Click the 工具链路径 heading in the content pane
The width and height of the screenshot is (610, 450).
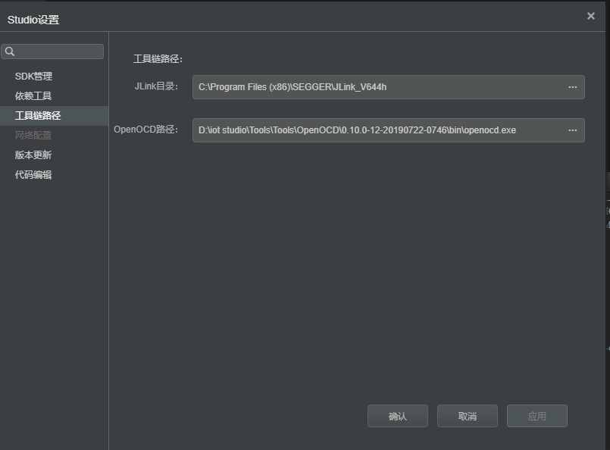(x=158, y=59)
